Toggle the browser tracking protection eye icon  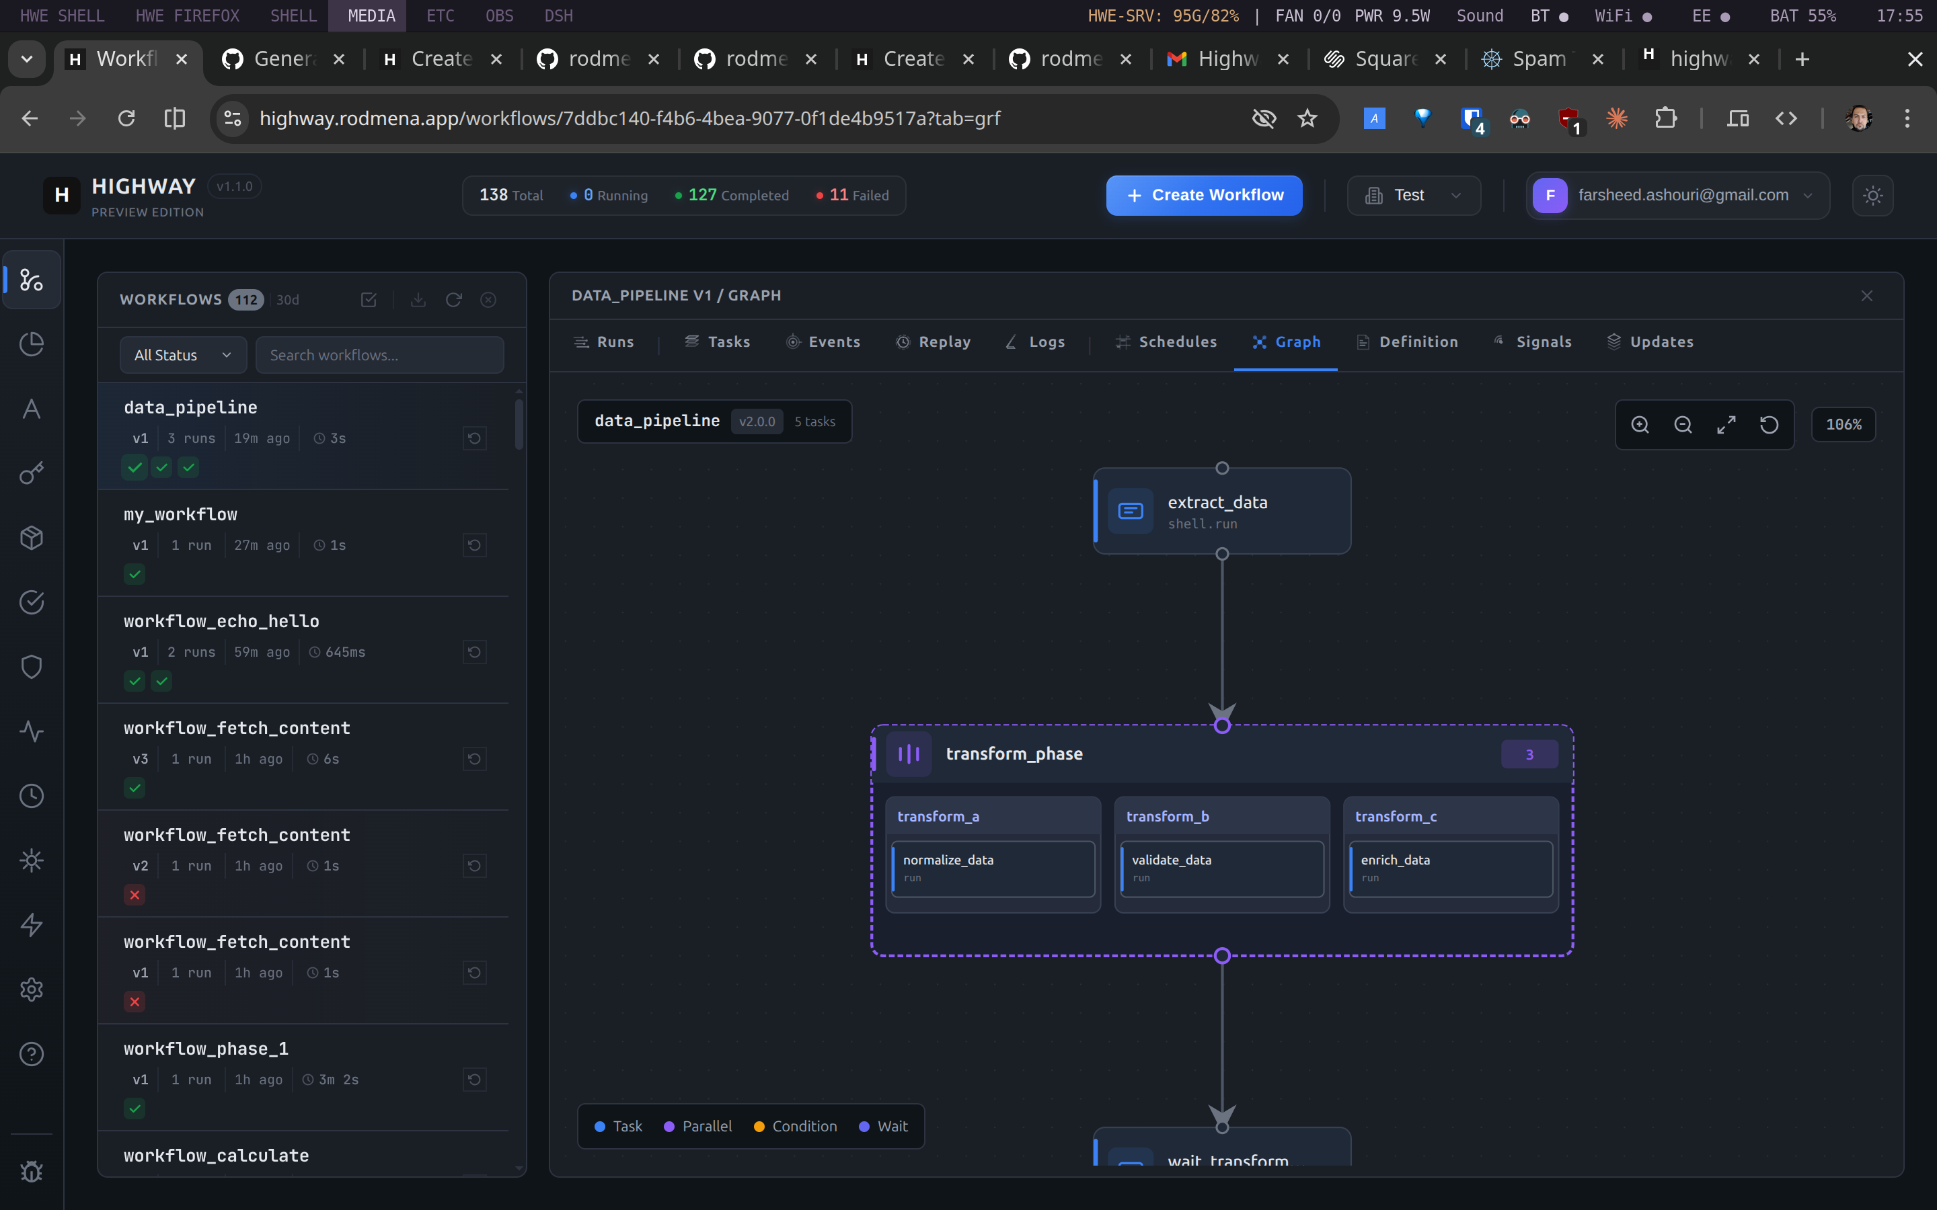1263,118
